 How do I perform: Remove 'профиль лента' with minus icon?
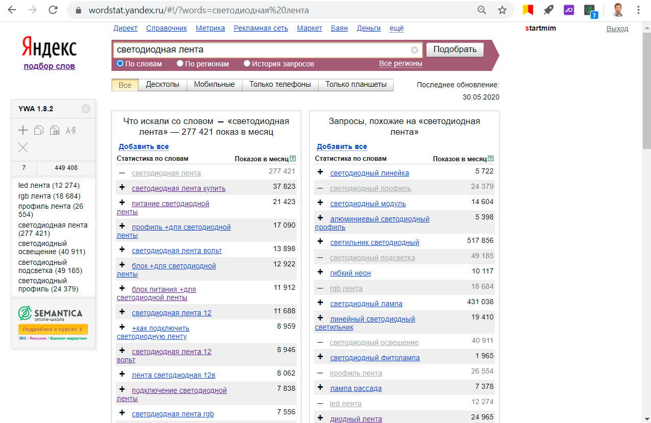click(320, 372)
